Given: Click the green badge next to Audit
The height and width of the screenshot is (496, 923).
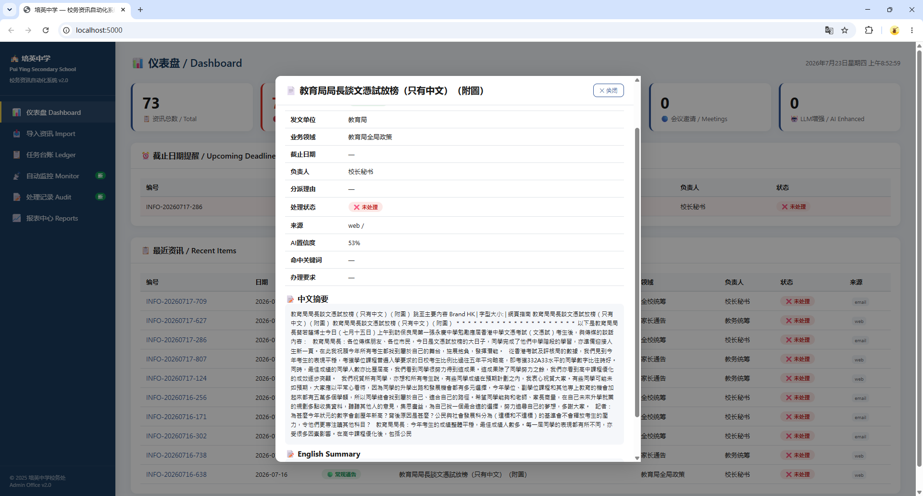Looking at the screenshot, I should point(100,197).
